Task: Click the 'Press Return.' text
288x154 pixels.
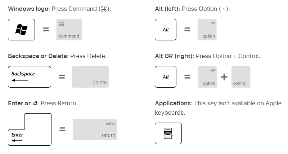Action: 59,104
